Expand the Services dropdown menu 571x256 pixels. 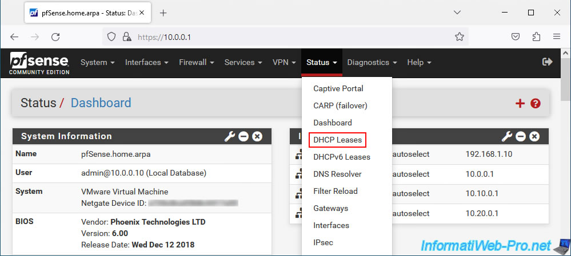point(243,63)
